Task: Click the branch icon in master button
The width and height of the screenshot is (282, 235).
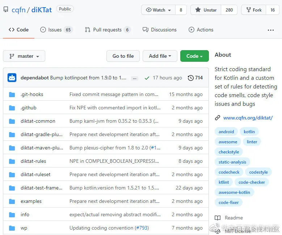Action: click(x=12, y=56)
